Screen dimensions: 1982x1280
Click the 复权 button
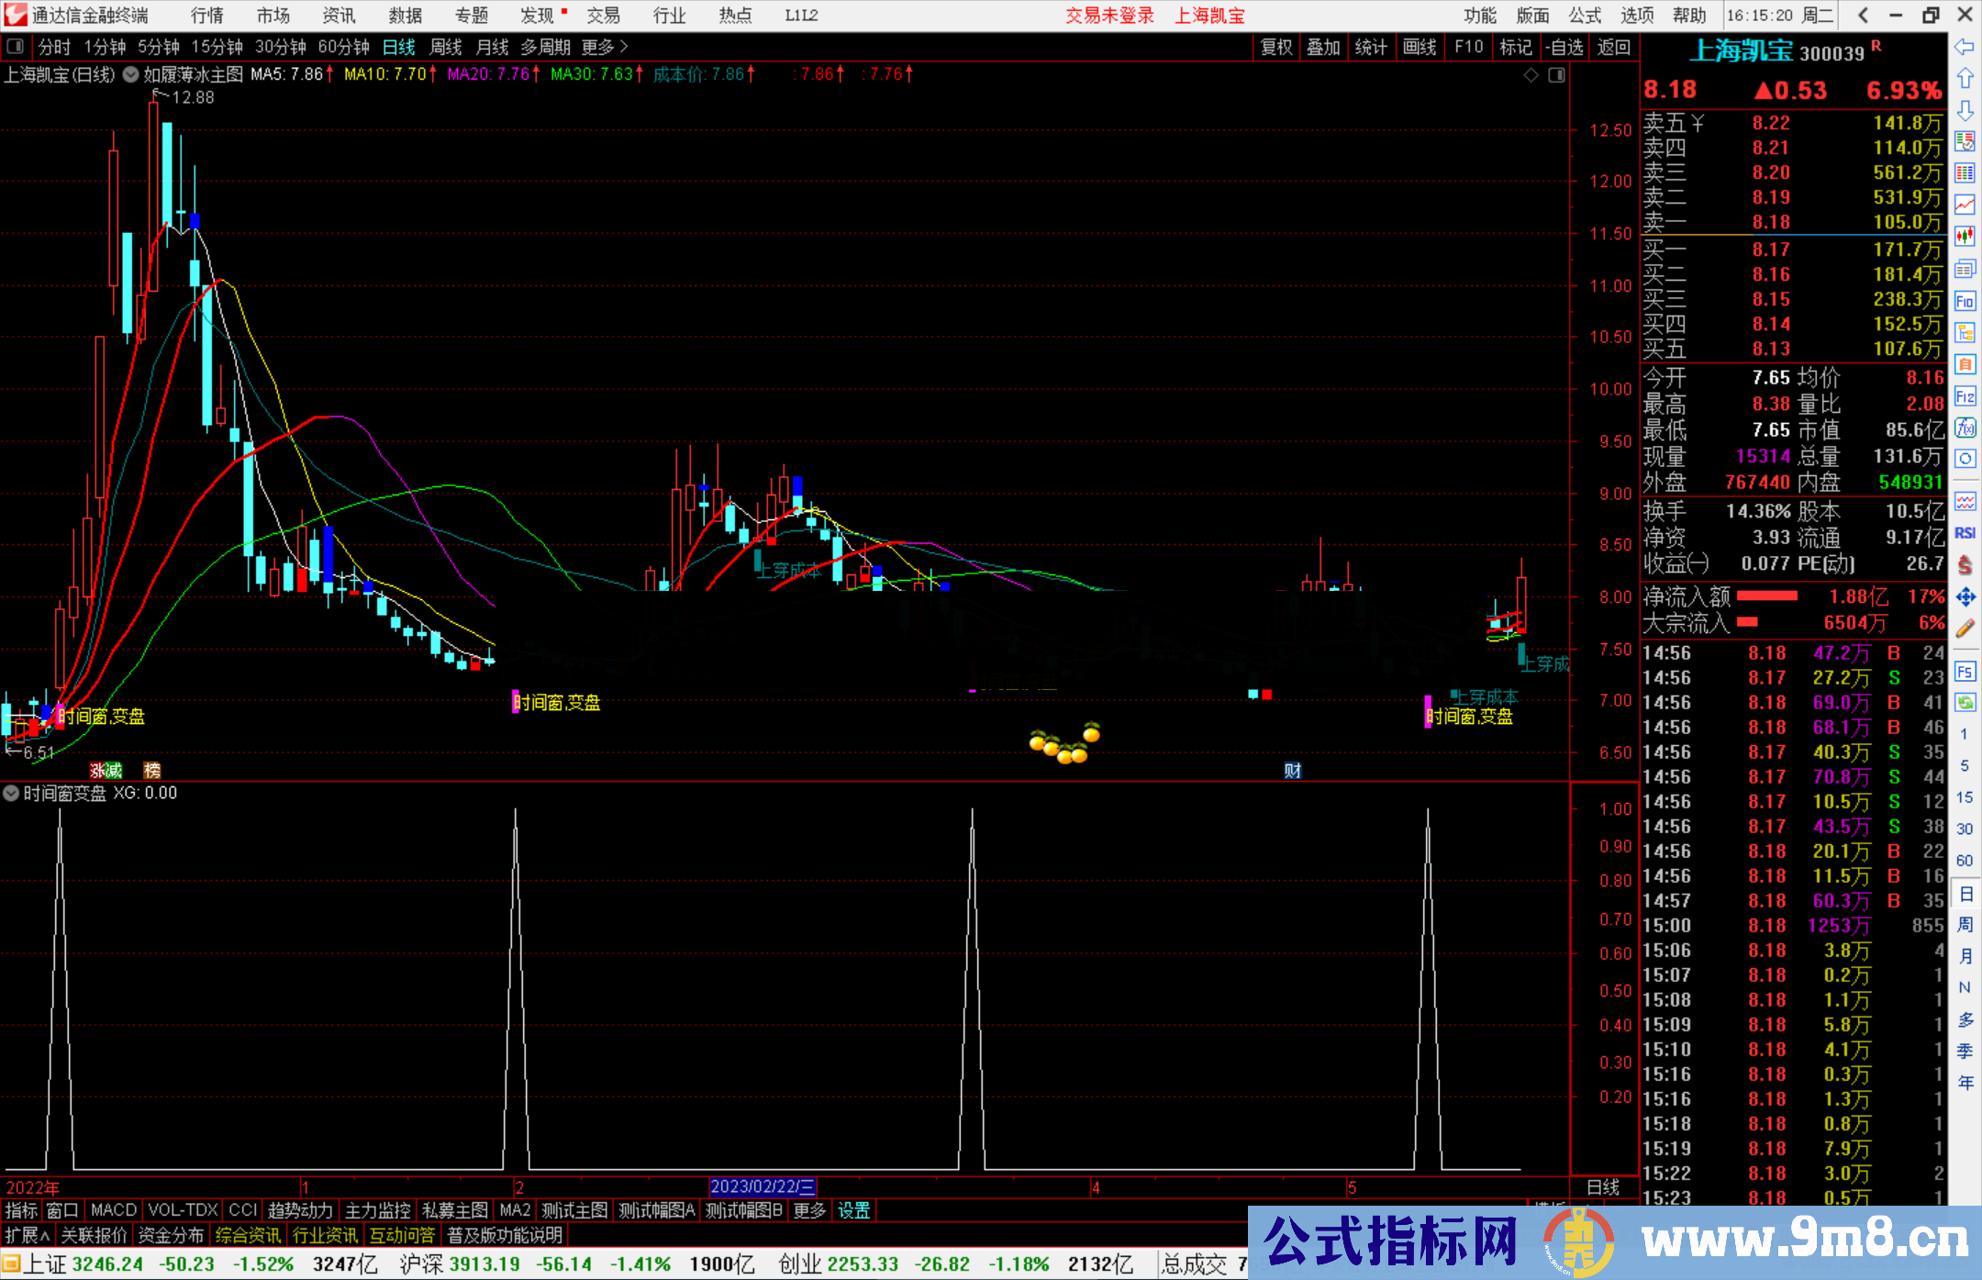click(1276, 47)
